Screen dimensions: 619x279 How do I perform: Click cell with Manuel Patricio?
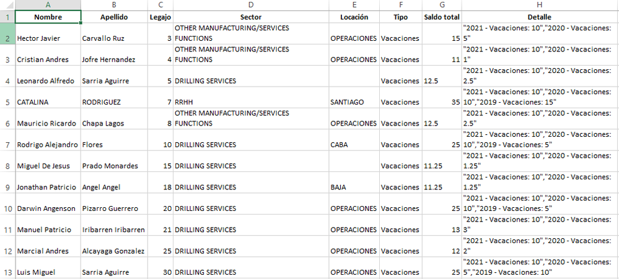(x=48, y=225)
